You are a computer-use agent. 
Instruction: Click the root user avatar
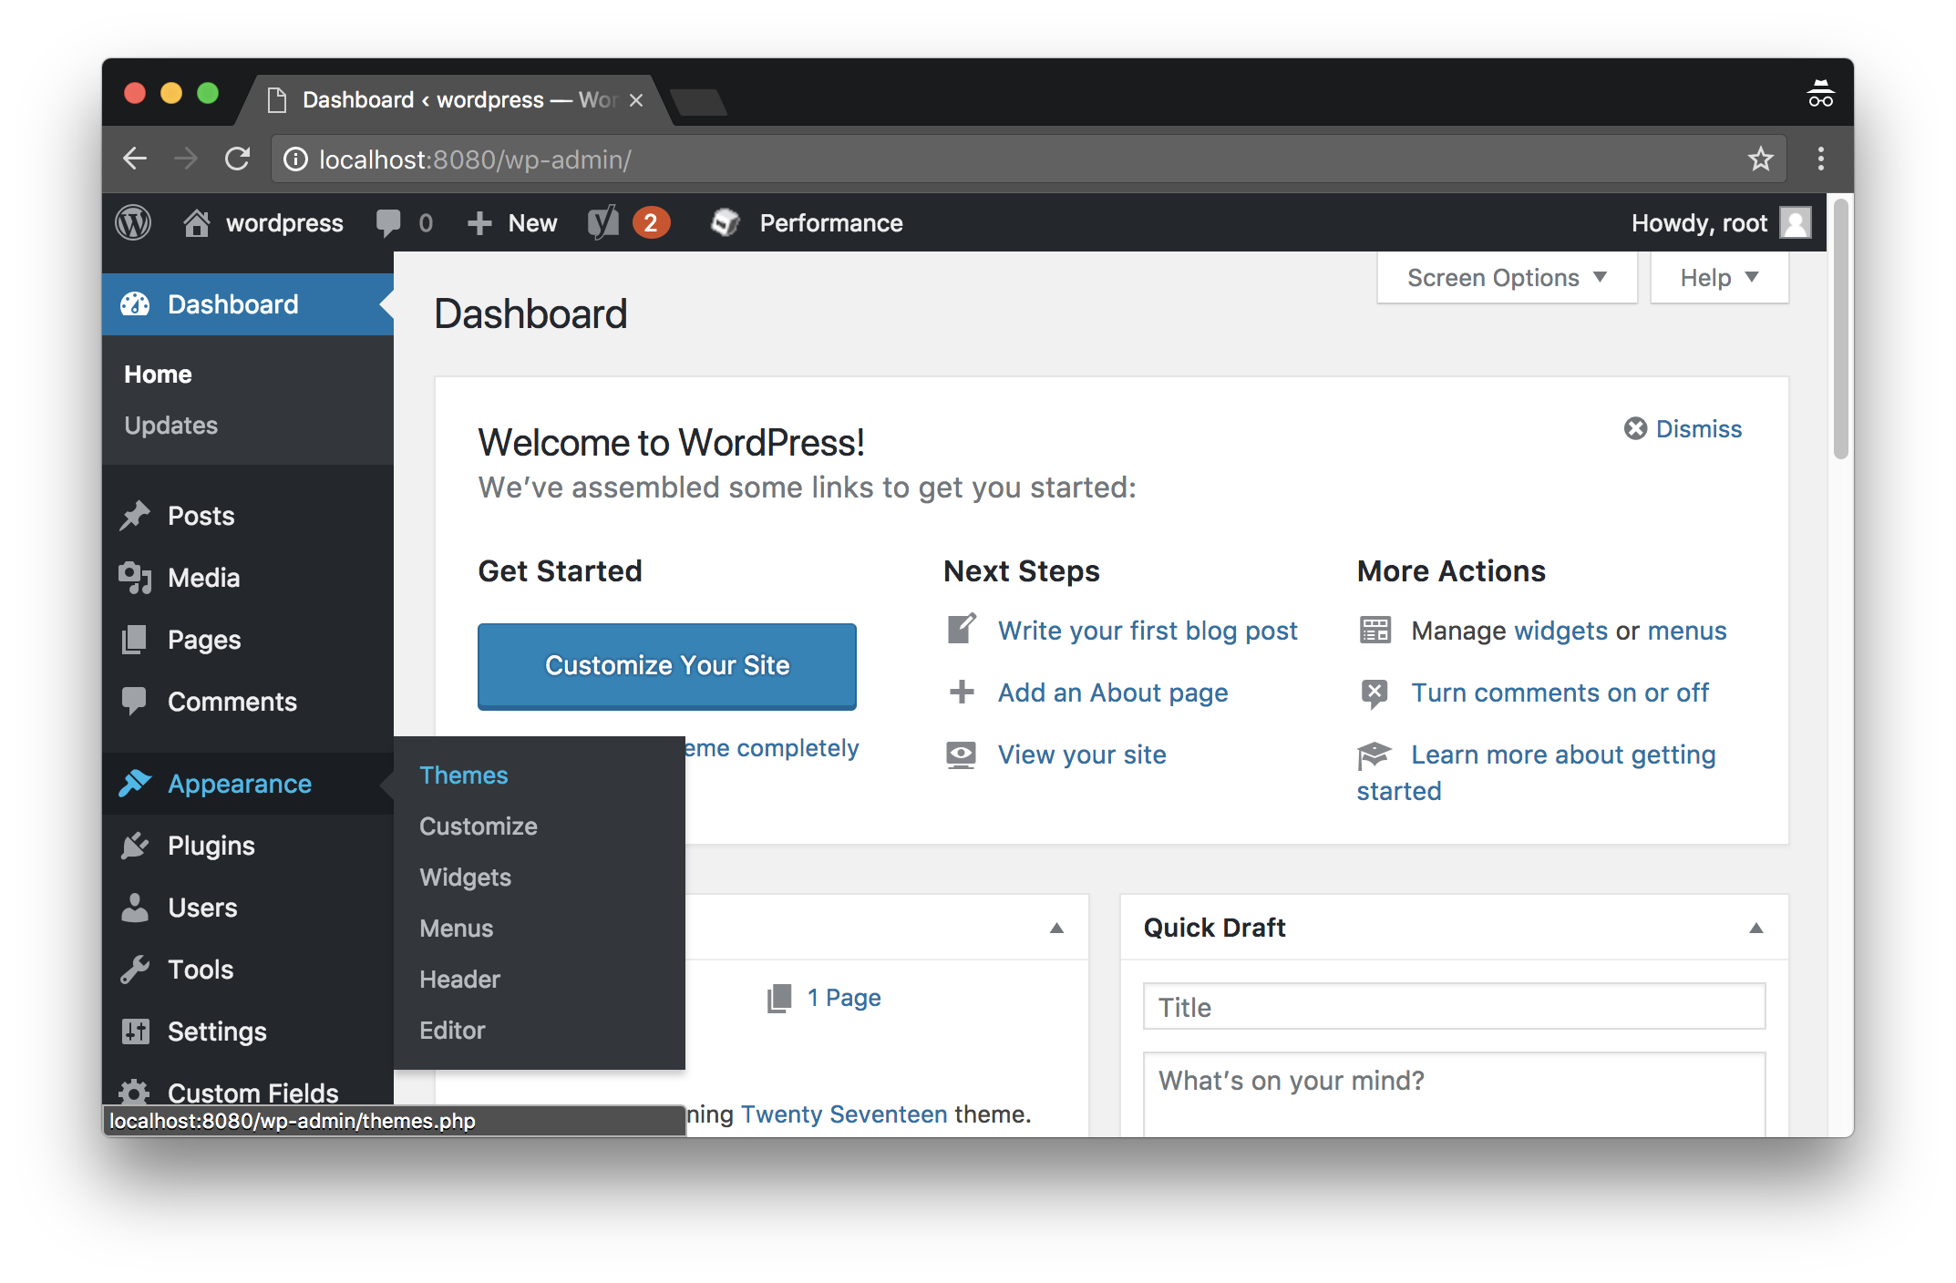coord(1796,222)
